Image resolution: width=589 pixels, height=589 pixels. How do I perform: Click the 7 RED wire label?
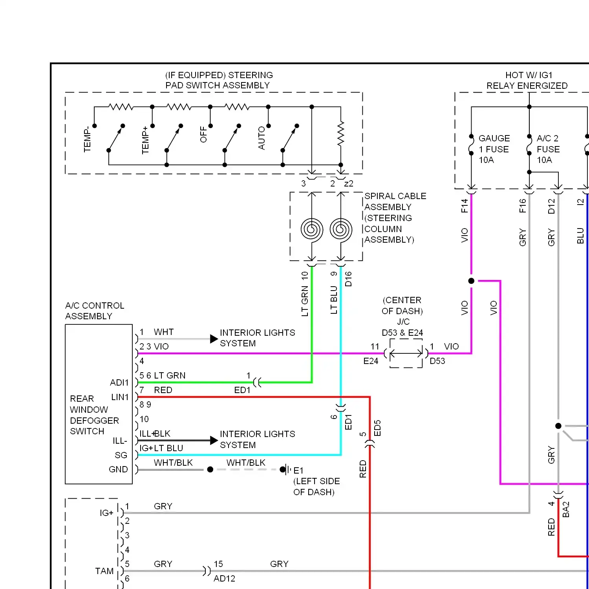pyautogui.click(x=156, y=390)
